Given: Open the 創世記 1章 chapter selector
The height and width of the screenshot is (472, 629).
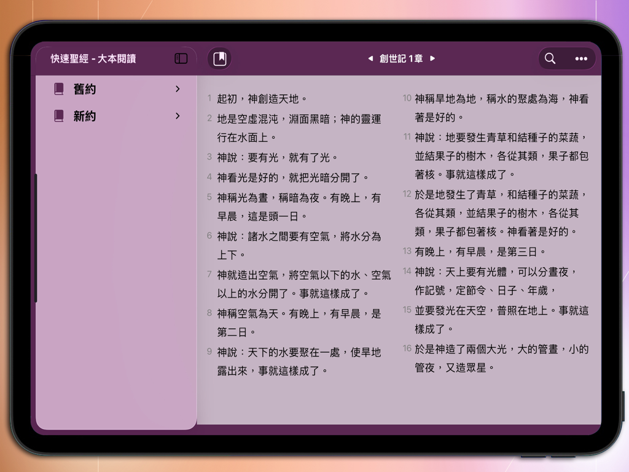Looking at the screenshot, I should pyautogui.click(x=401, y=59).
